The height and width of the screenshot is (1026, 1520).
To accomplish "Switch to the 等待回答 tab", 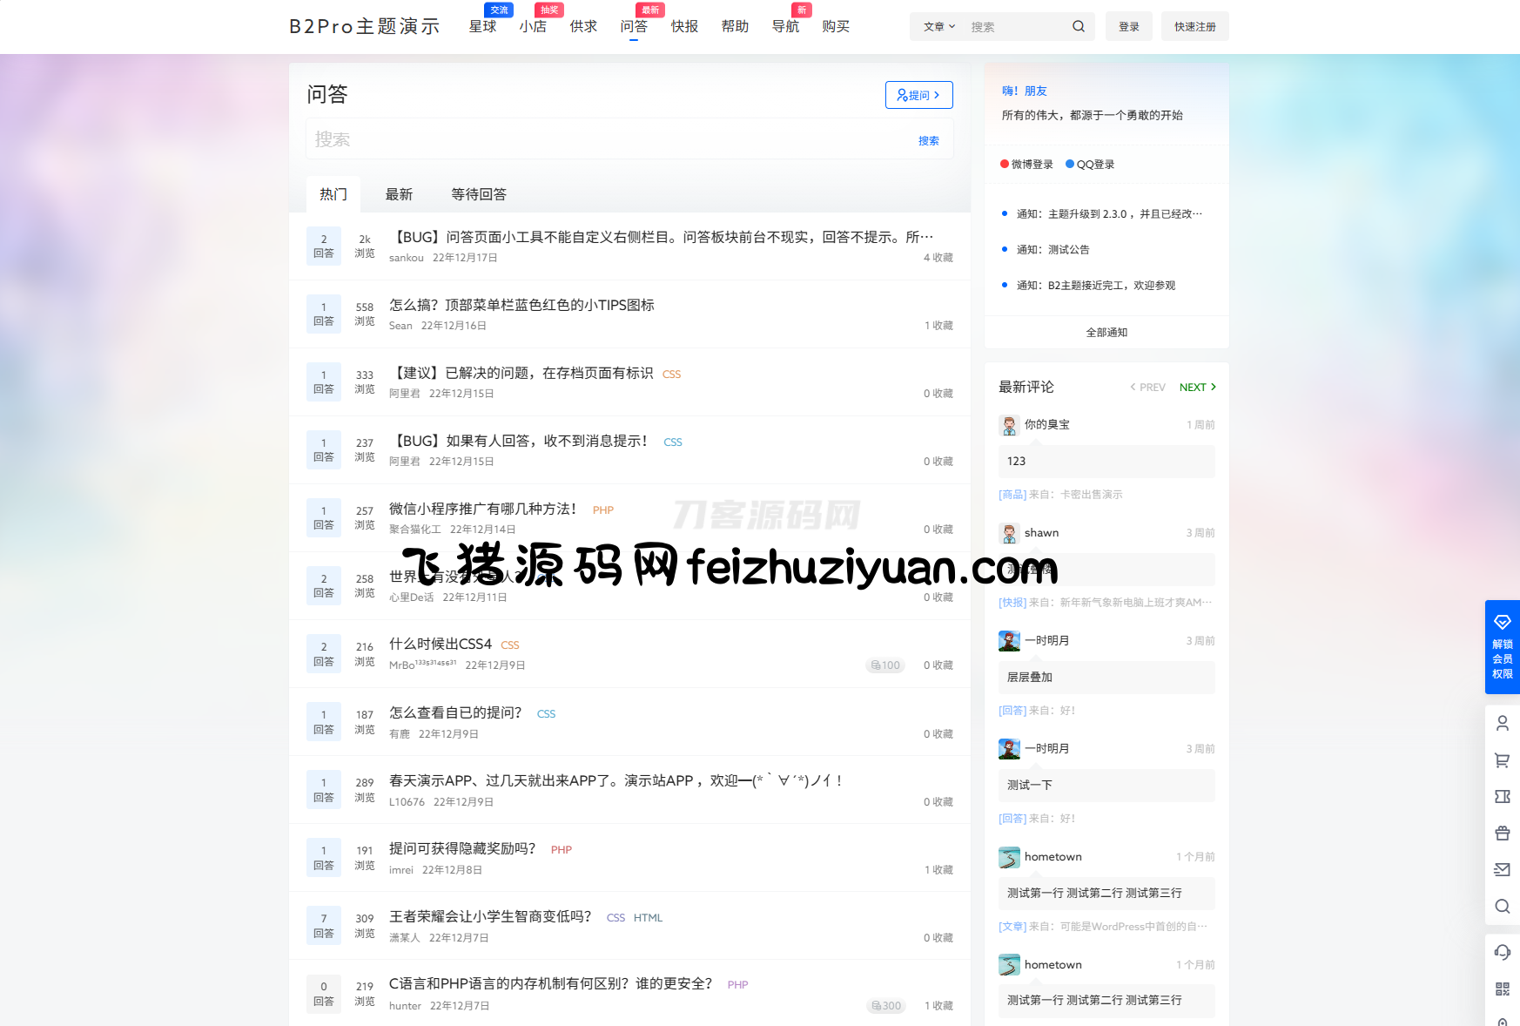I will [478, 194].
